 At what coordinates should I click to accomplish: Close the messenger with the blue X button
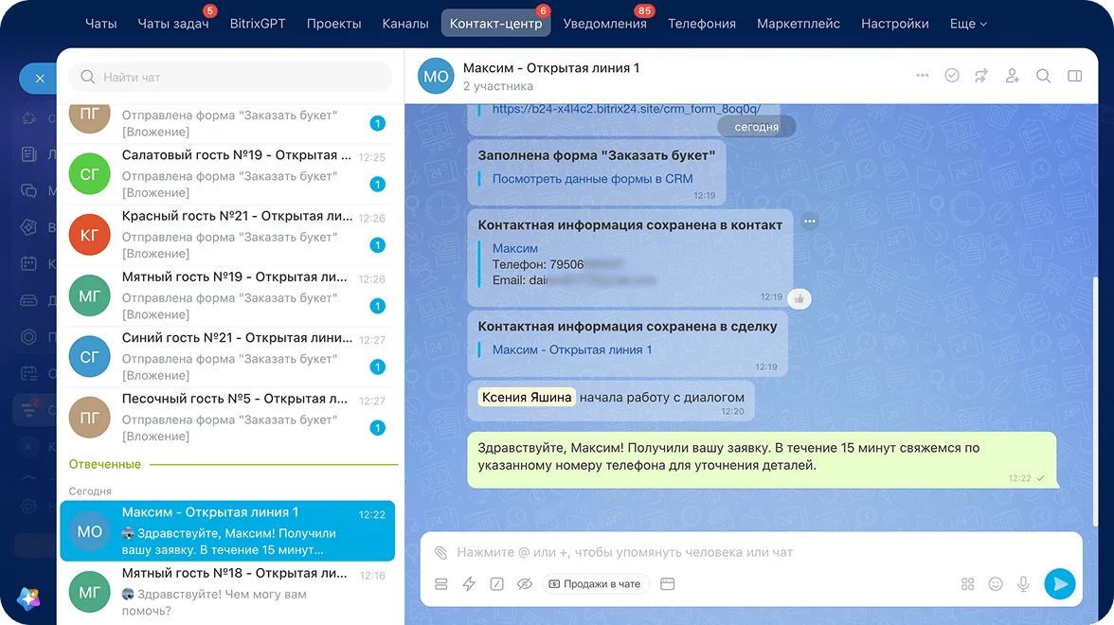40,78
